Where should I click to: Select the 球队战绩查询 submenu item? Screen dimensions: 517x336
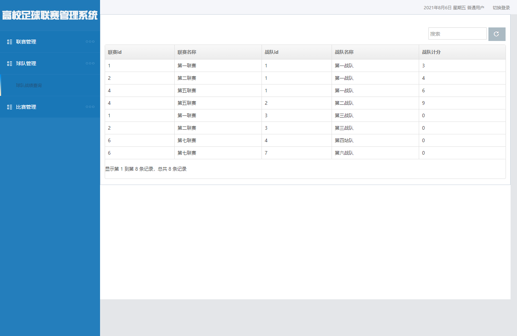29,86
